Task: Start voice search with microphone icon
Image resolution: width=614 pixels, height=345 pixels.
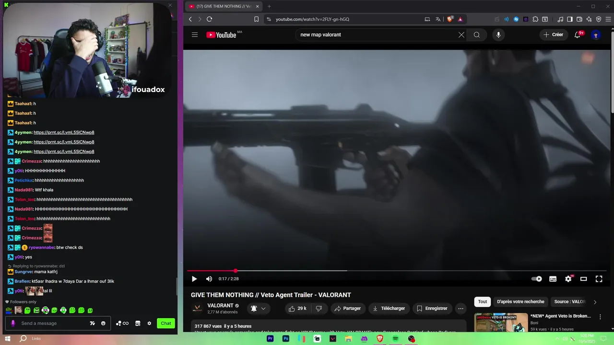Action: tap(498, 34)
